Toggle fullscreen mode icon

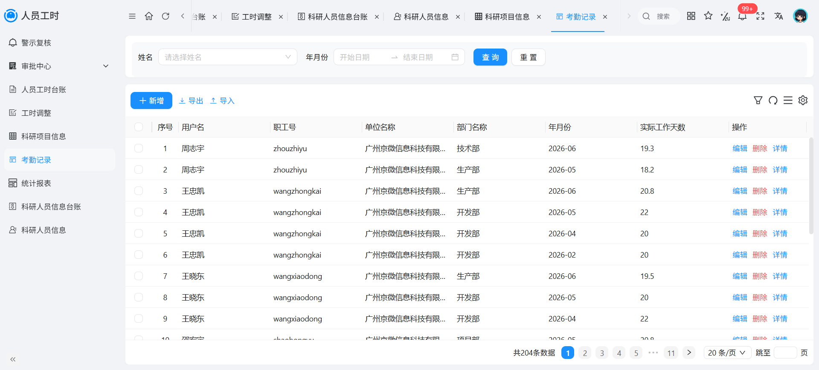pyautogui.click(x=760, y=16)
